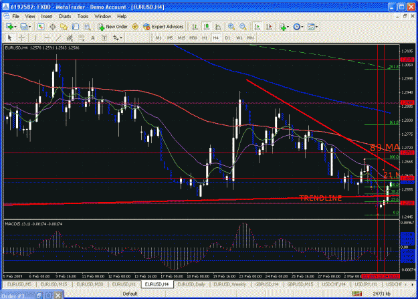This screenshot has height=299, width=418.
Task: Select the Text Label 'T' tool
Action: [104, 38]
